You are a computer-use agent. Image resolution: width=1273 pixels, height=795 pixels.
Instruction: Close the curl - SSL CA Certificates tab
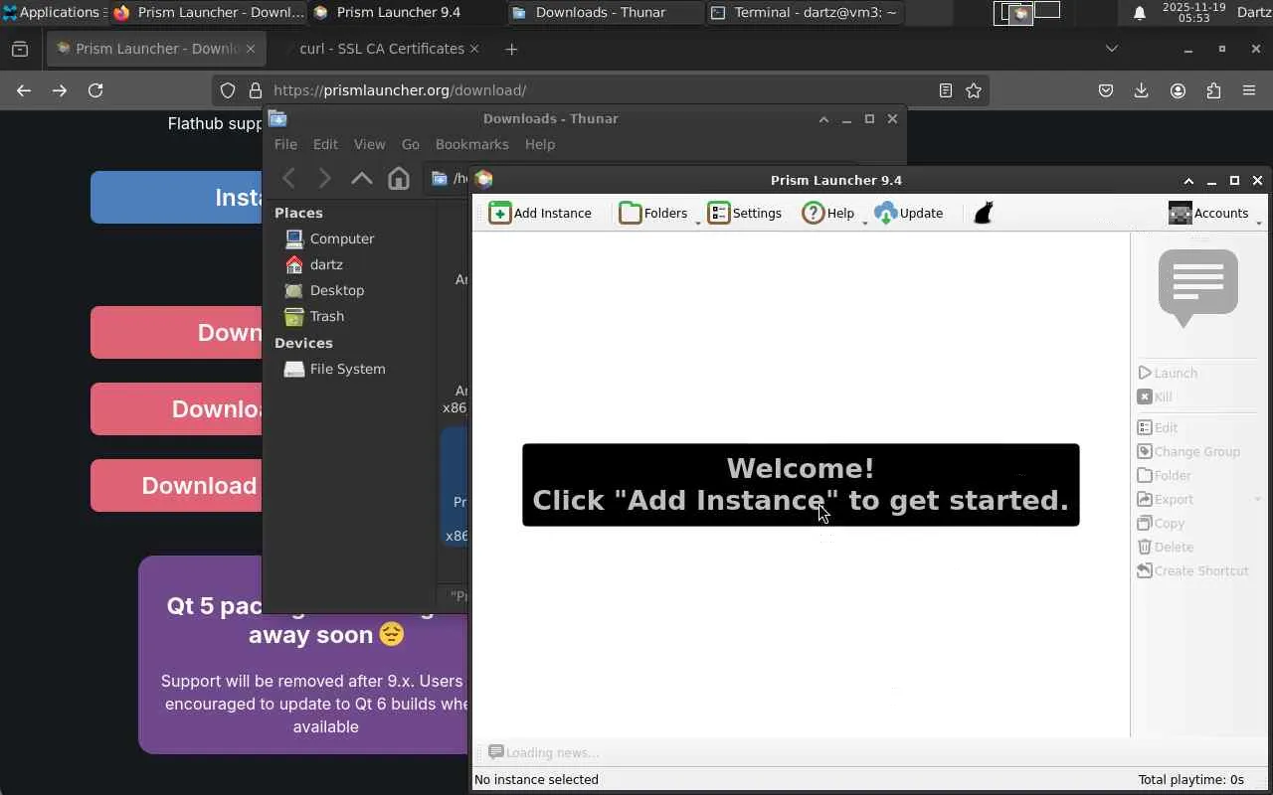point(474,49)
